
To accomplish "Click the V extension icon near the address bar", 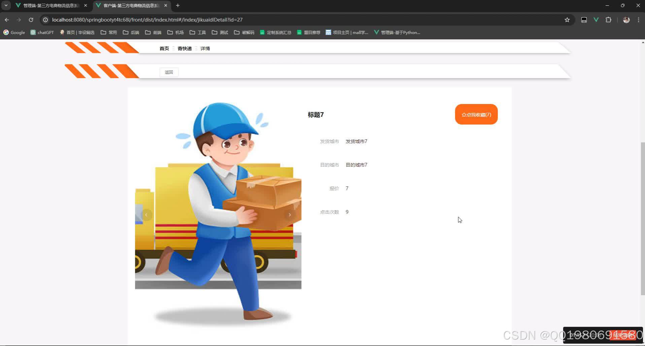I will click(596, 20).
